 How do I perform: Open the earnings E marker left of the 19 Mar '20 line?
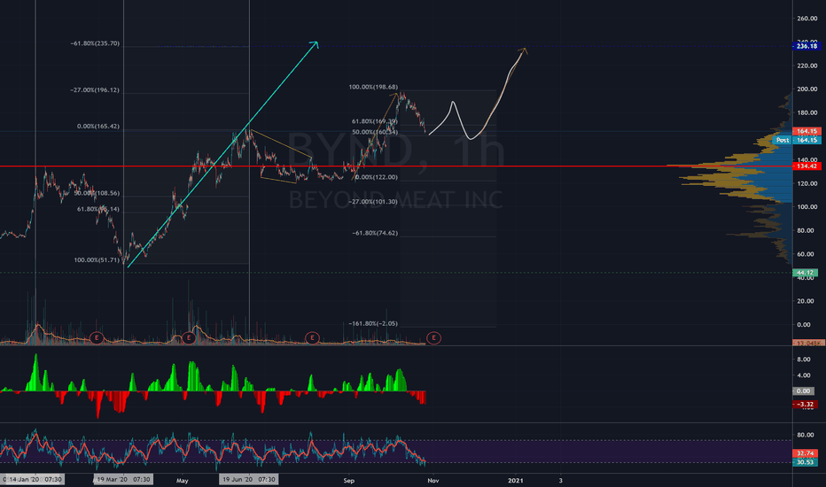(97, 338)
